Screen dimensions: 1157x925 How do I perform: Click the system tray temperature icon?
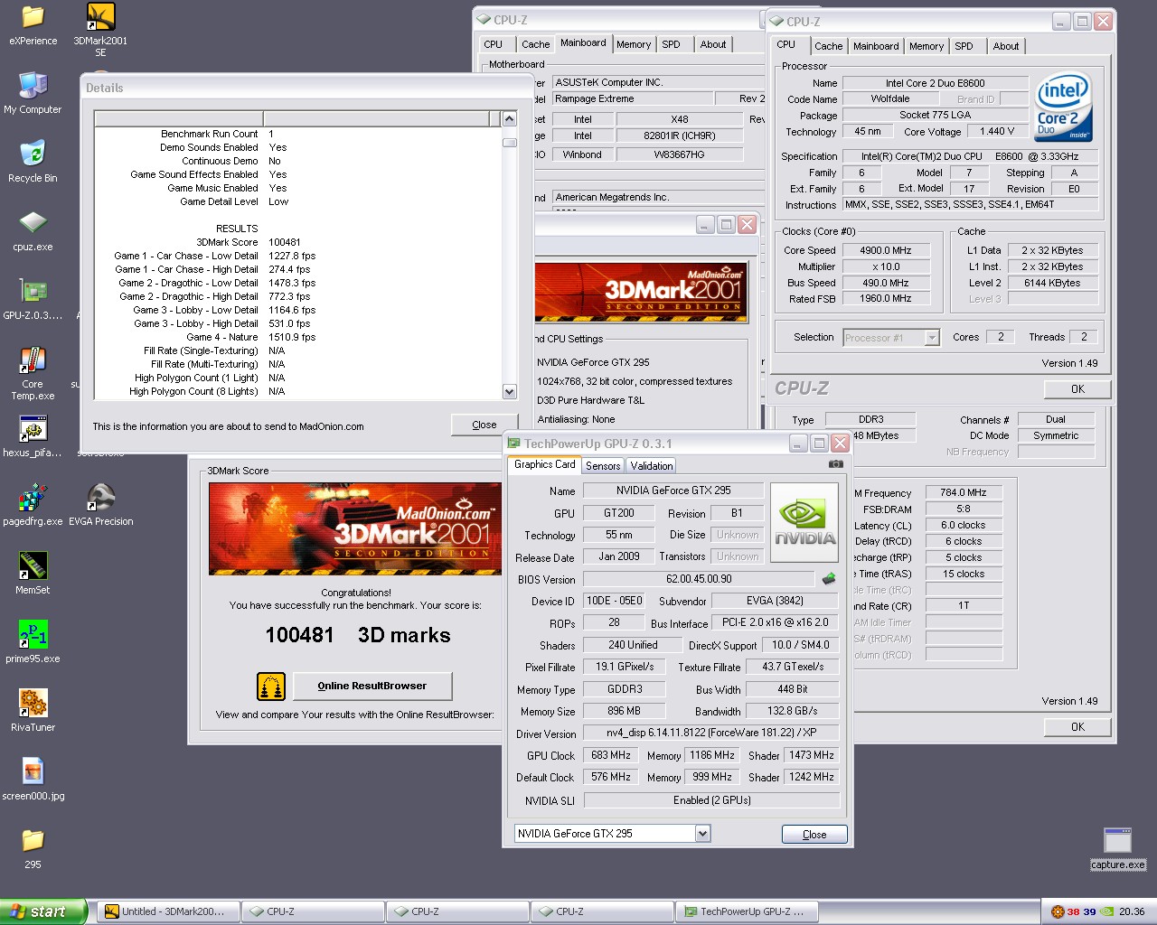[x=1058, y=911]
